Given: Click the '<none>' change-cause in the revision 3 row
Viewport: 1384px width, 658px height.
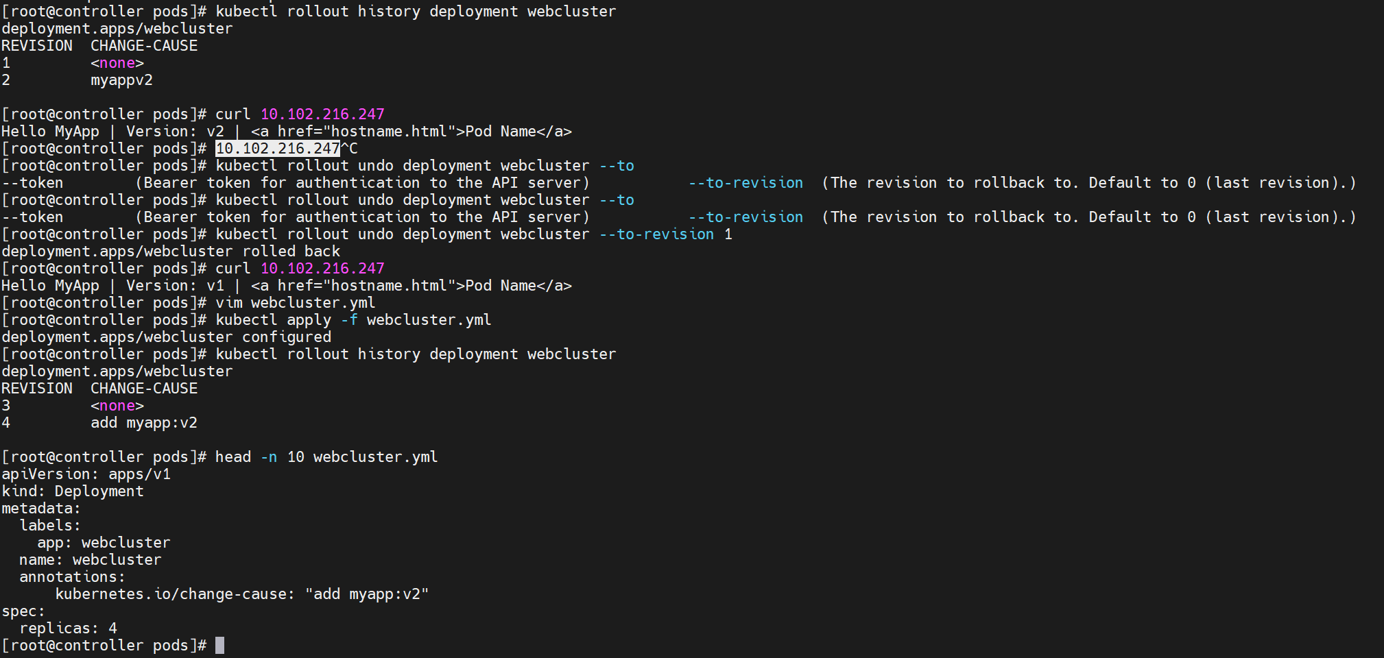Looking at the screenshot, I should [x=117, y=406].
